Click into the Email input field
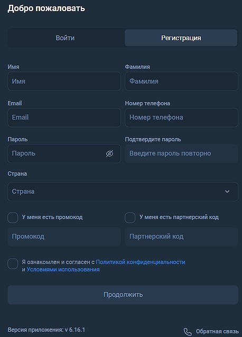The height and width of the screenshot is (337, 242). tap(64, 117)
